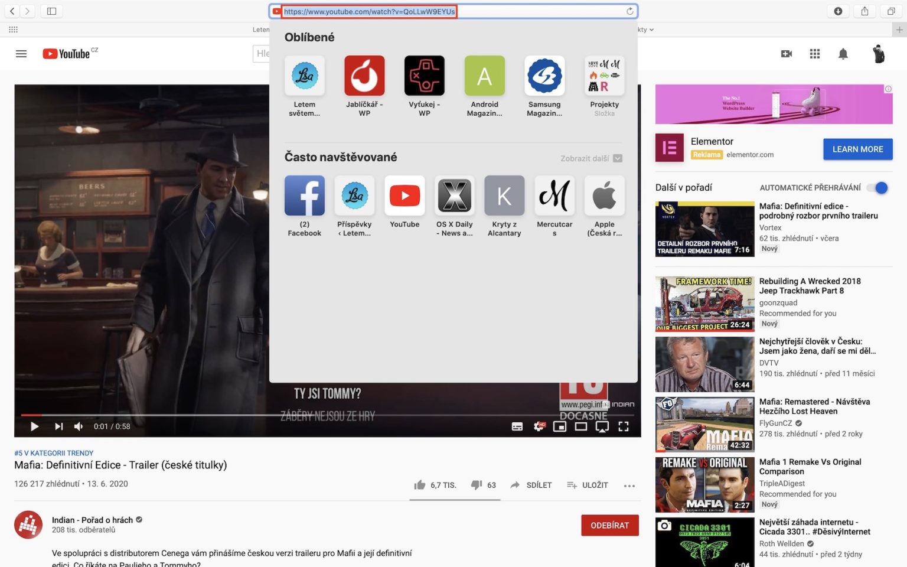Expand Zobrazit další dropdown
The width and height of the screenshot is (907, 567).
[591, 158]
